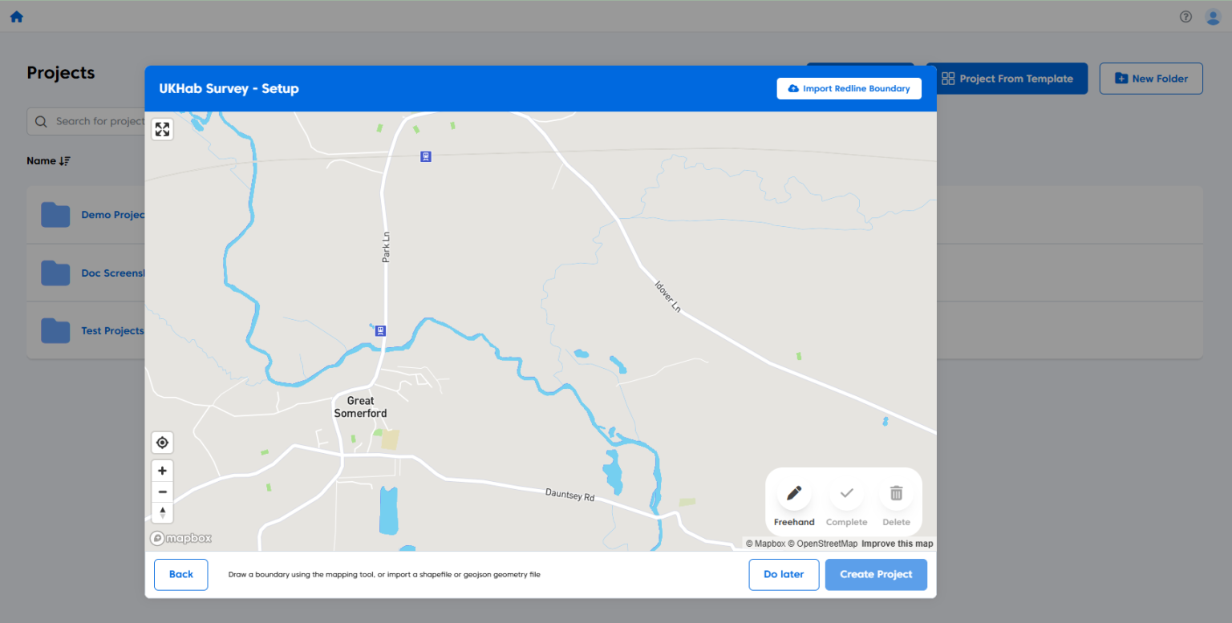Click the project search input field
Screen dimensions: 1232x623
(96, 121)
